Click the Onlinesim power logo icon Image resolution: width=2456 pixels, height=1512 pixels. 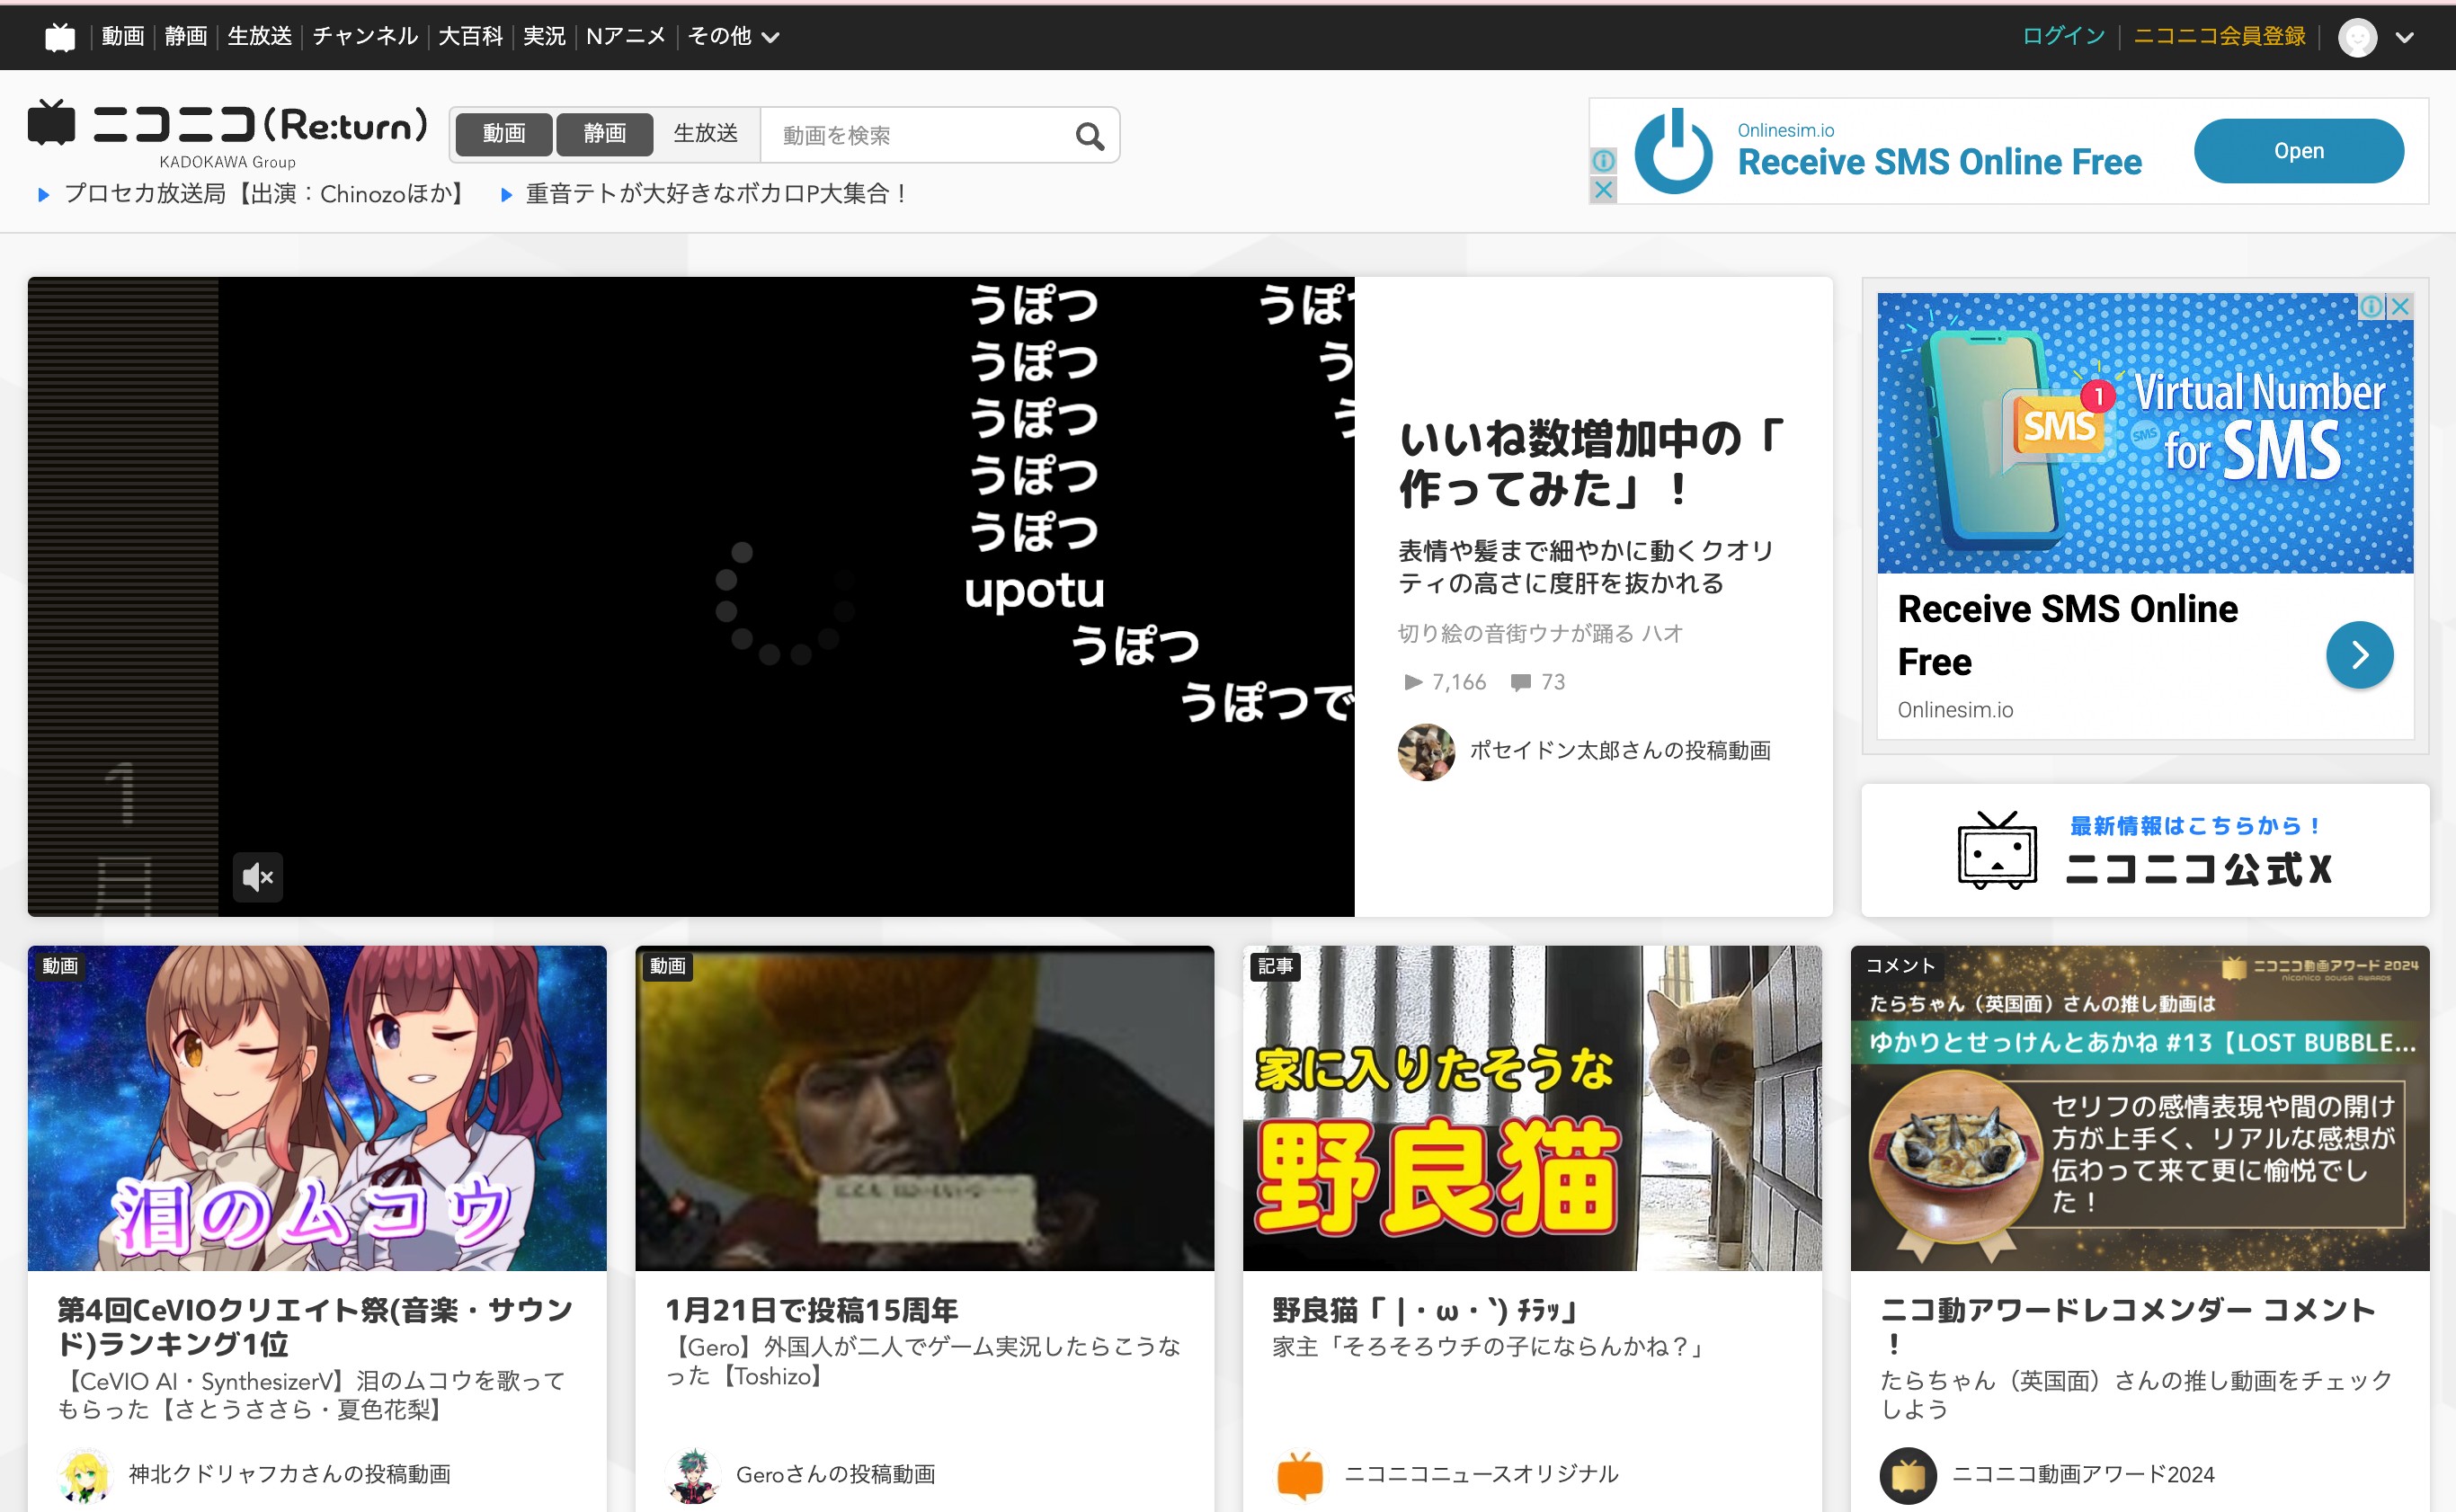(x=1674, y=151)
